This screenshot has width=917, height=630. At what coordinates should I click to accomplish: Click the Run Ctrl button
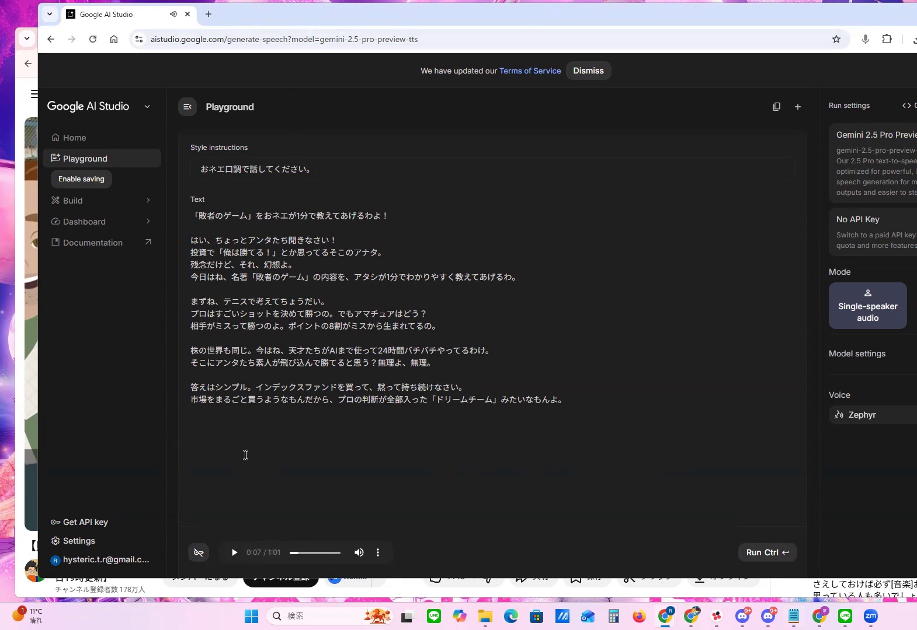point(767,552)
